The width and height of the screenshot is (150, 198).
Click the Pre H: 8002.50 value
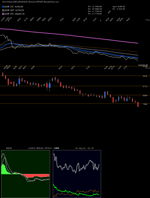tap(95, 9)
